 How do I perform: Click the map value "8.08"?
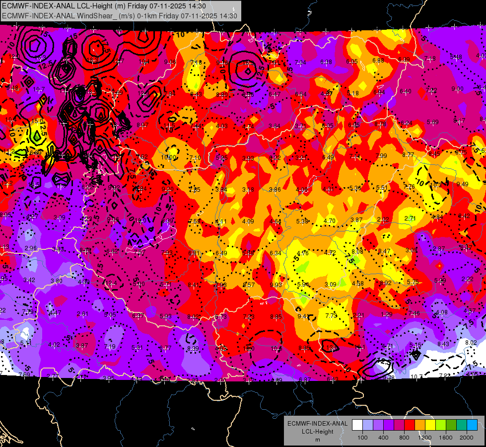tap(357, 252)
